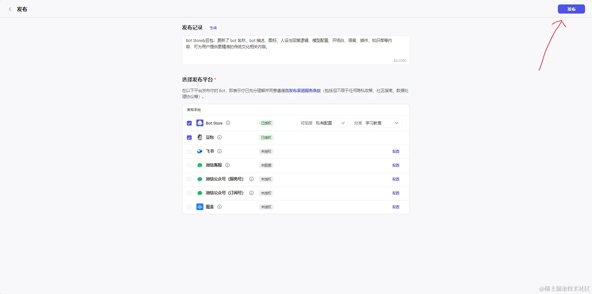592x294 pixels.
Task: Click the blue 发布 button
Action: pos(571,9)
